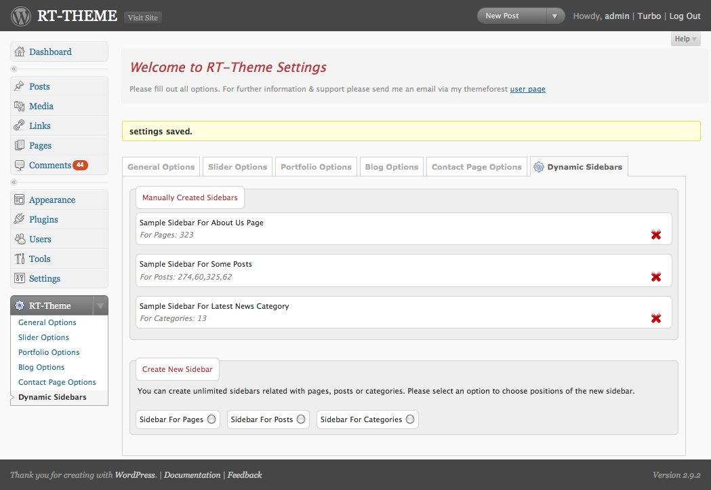711x490 pixels.
Task: Click the 'Create New Sidebar' heading label
Action: pos(178,369)
